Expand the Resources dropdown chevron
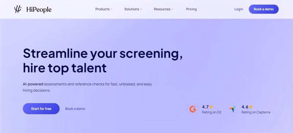Viewport: 293px width, 133px height. 172,9
